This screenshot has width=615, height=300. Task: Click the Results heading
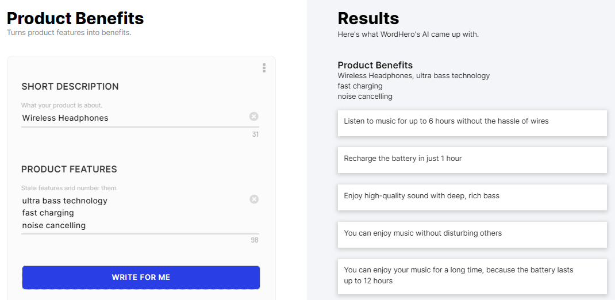pos(368,18)
